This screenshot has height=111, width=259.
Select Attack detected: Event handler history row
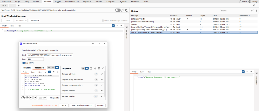(x=194, y=32)
